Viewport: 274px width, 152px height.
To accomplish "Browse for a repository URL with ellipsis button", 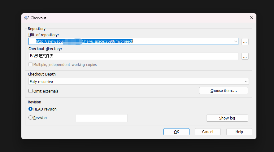I will point(245,42).
